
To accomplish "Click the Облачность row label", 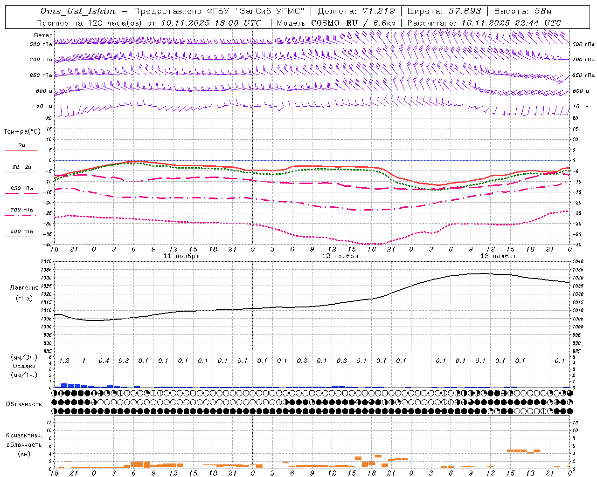I will (24, 404).
